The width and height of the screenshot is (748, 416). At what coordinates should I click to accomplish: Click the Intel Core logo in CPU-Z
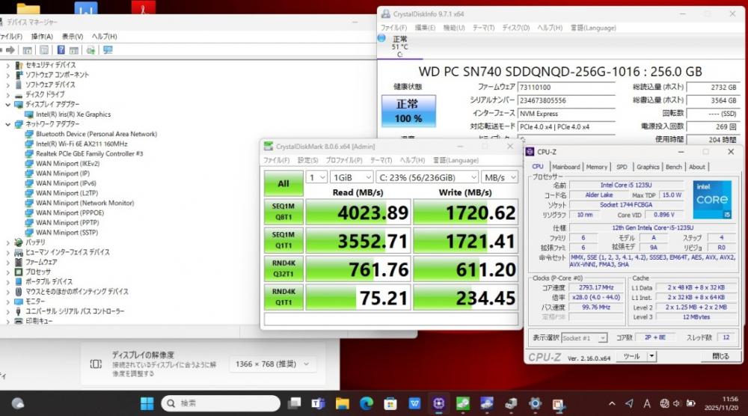tap(712, 200)
